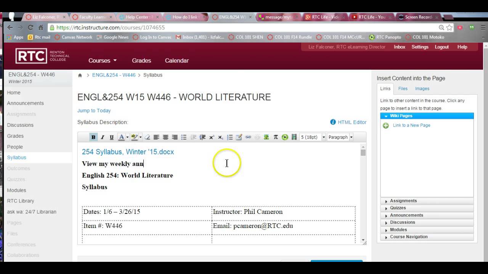Image resolution: width=488 pixels, height=274 pixels.
Task: Apply the background highlight color button
Action: point(134,137)
